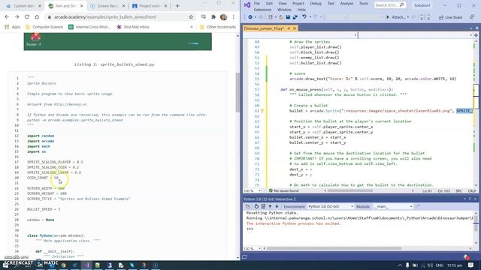Open interactive window zoom dropdown
This screenshot has height=270, width=481.
click(x=259, y=248)
